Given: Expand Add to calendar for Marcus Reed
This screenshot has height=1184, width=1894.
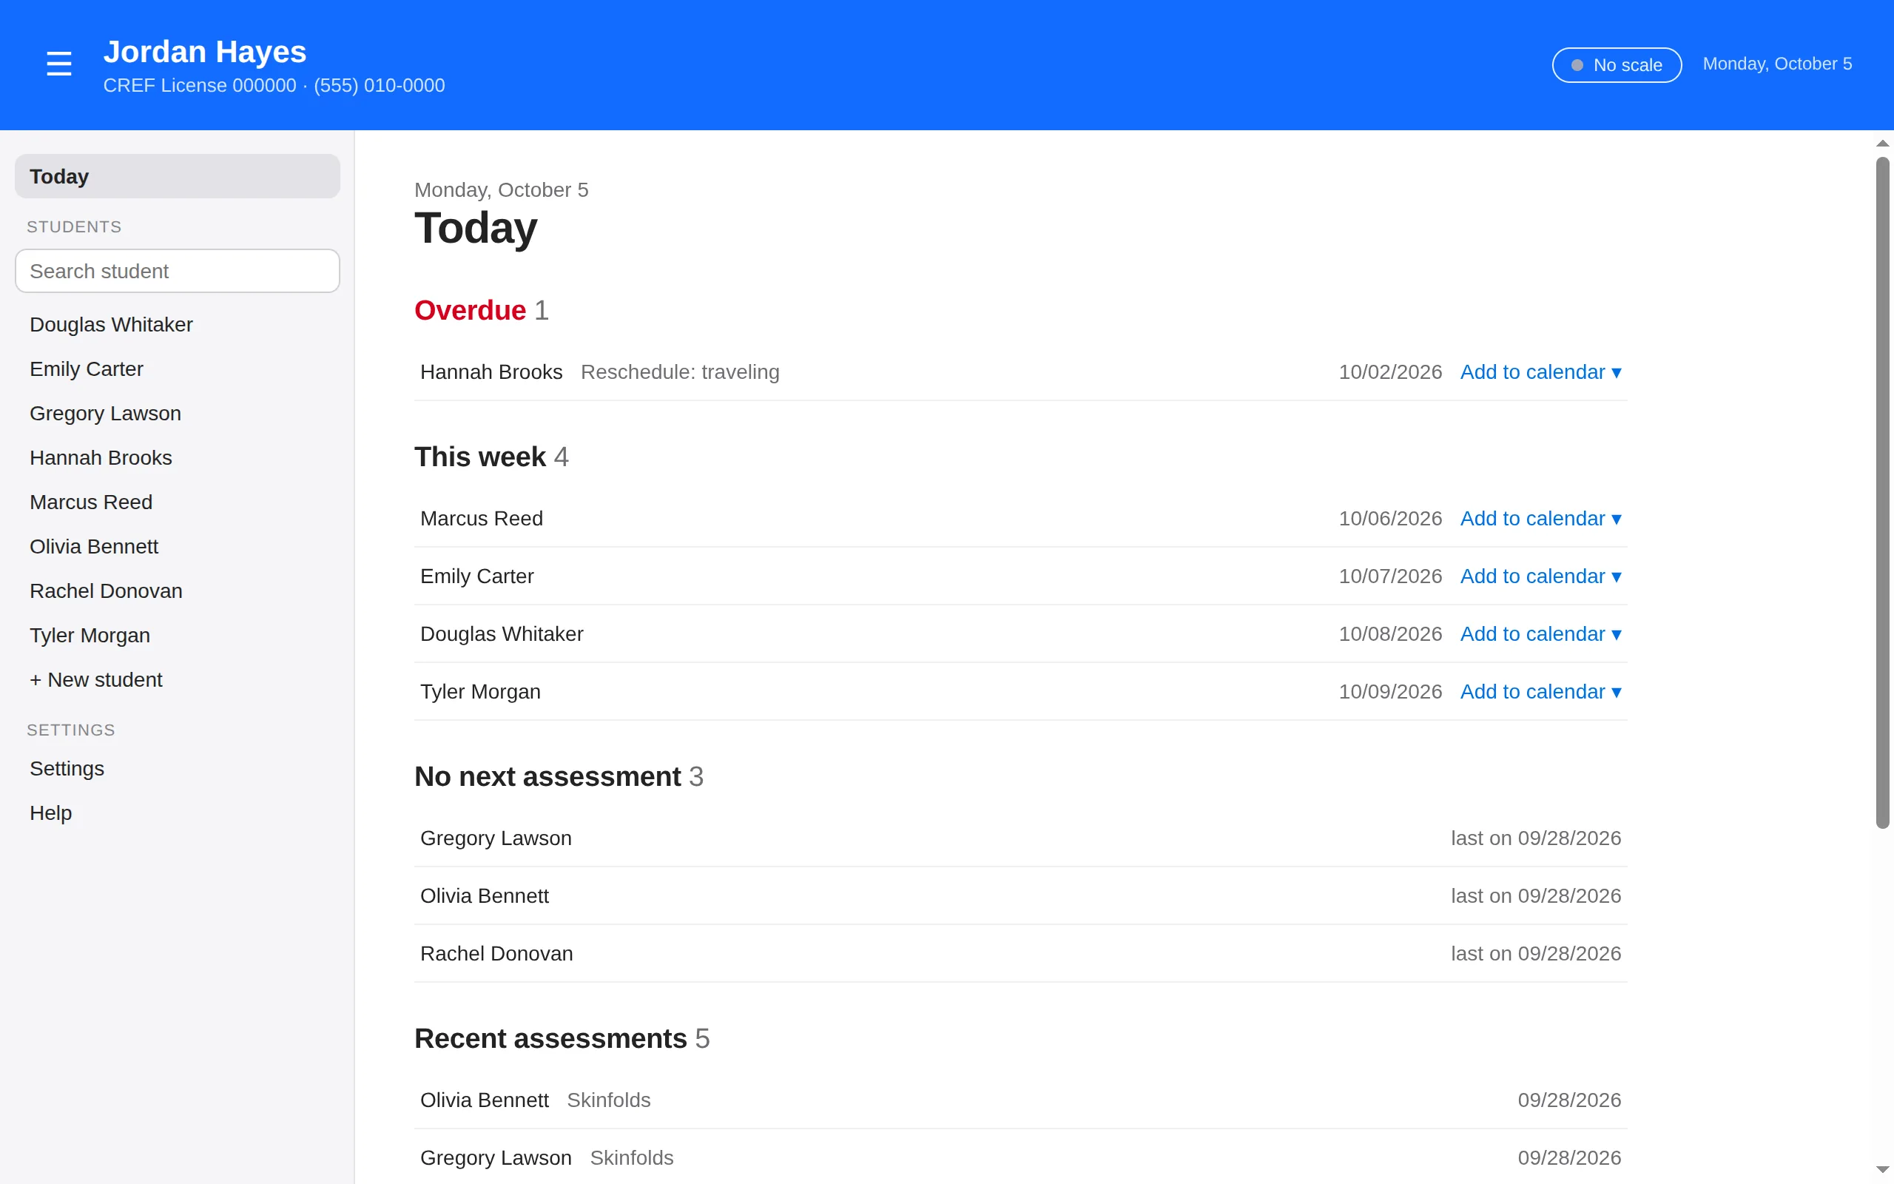Looking at the screenshot, I should 1540,519.
